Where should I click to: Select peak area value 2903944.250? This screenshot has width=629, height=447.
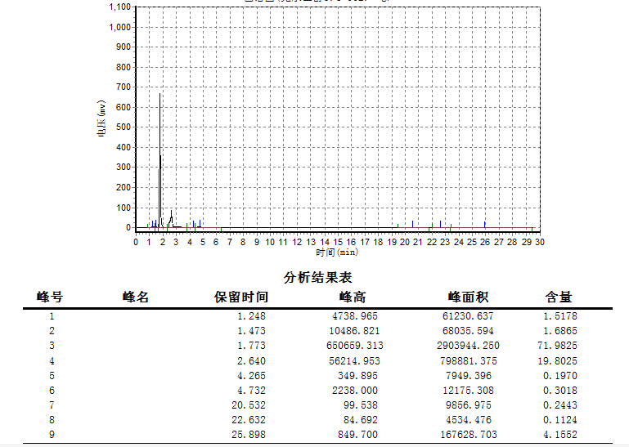[x=468, y=346]
